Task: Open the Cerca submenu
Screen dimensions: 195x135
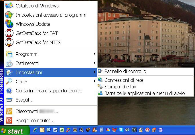Action: tap(51, 82)
